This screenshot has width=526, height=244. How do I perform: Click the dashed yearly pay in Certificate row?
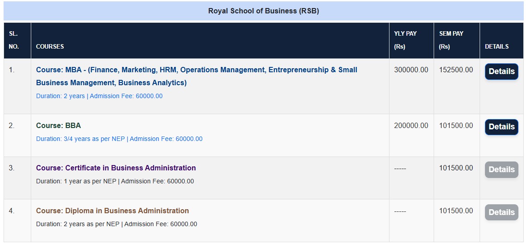tap(400, 168)
